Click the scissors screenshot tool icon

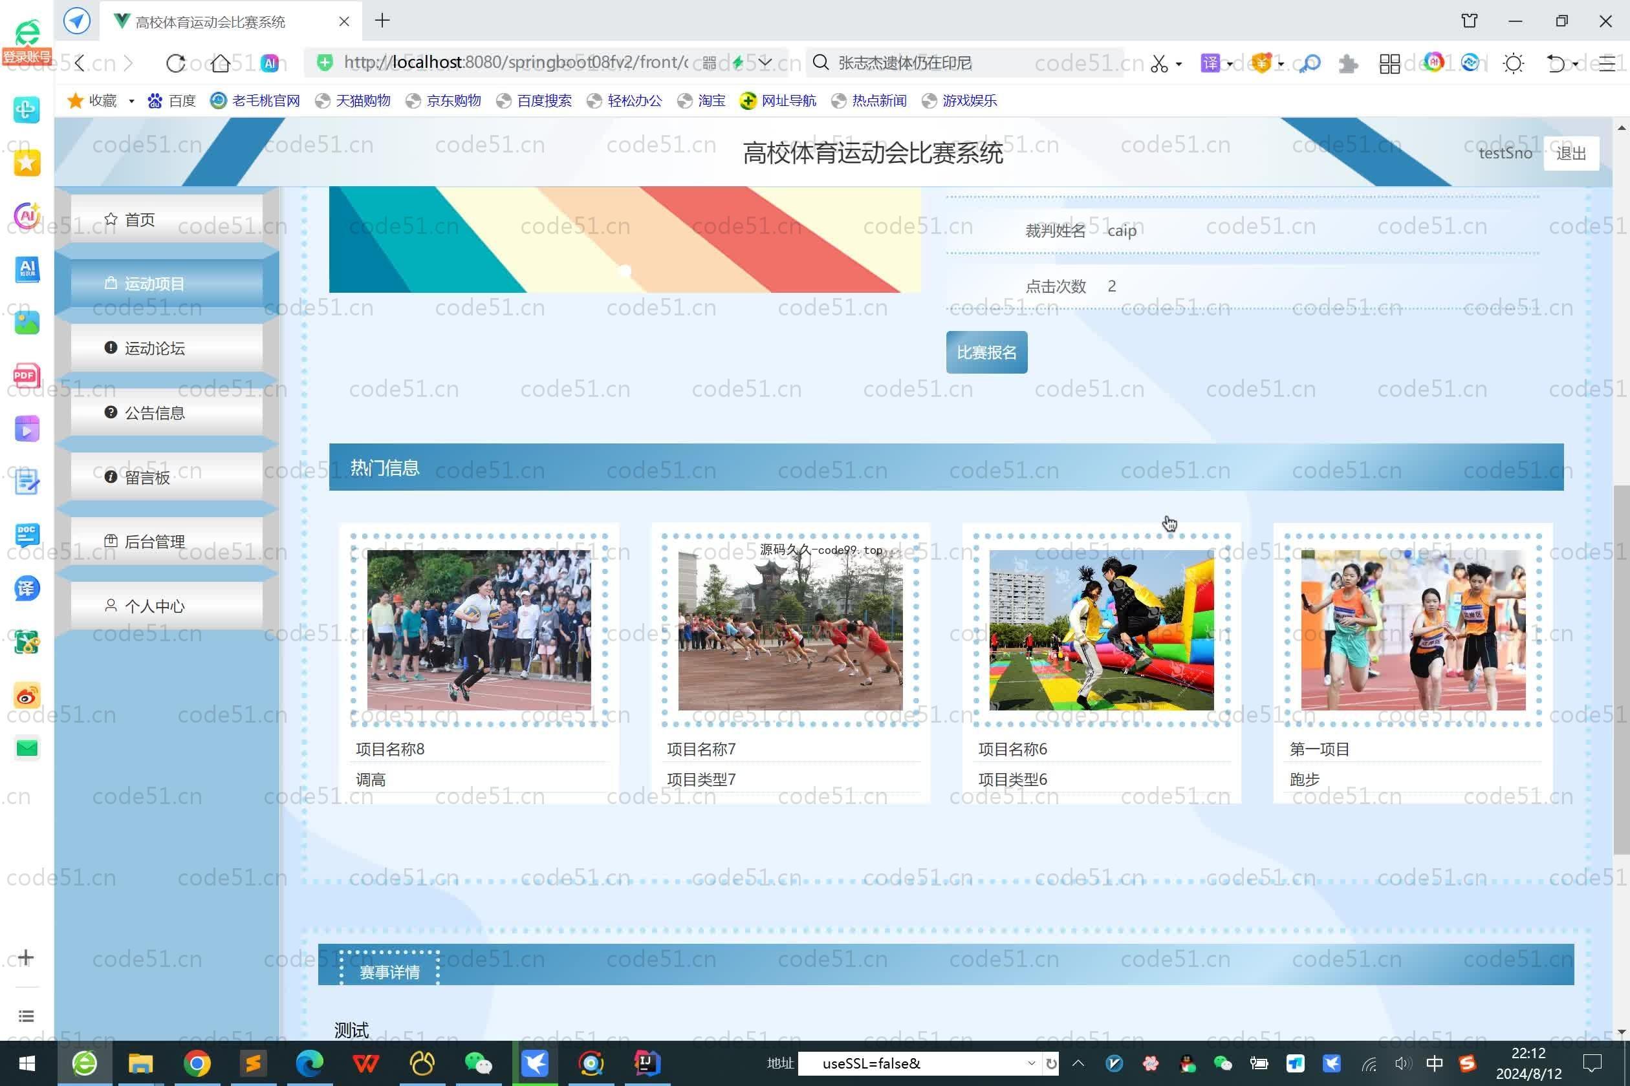(1158, 64)
